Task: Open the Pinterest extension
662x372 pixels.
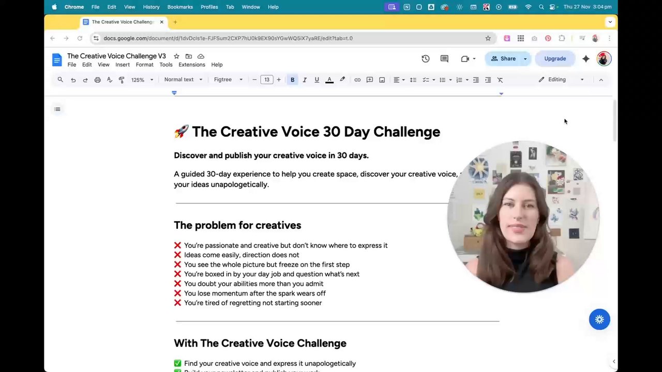Action: (548, 38)
